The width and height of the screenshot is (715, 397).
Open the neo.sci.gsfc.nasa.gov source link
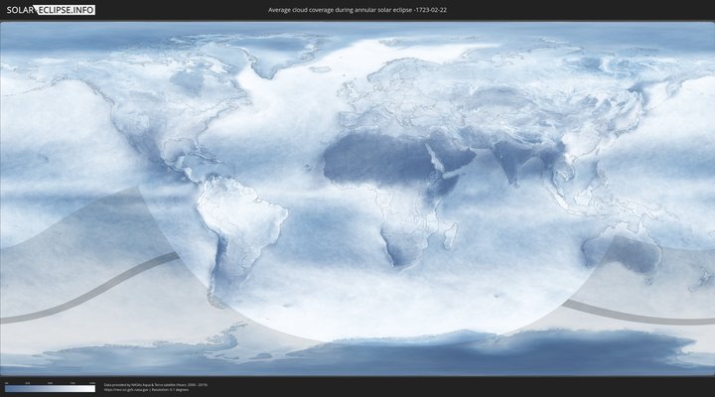tap(126, 390)
